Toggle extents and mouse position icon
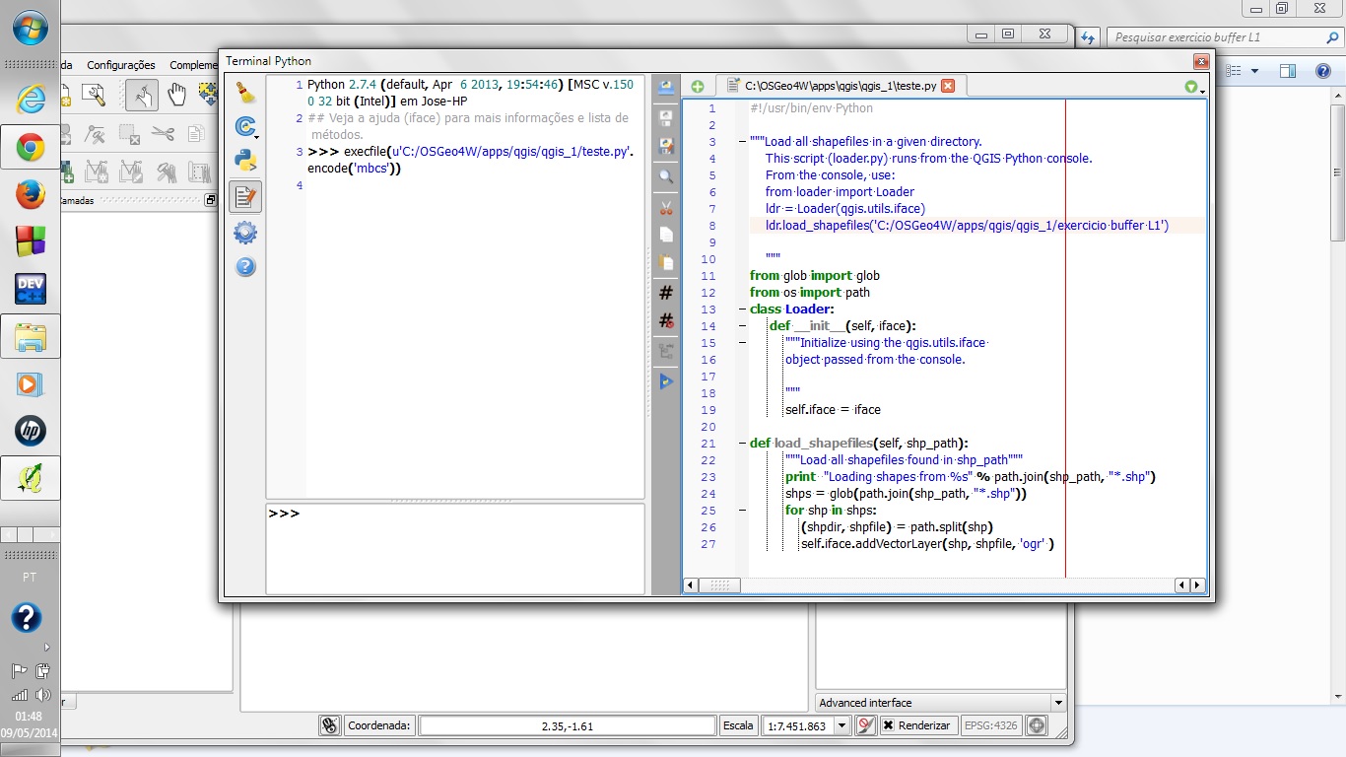 pyautogui.click(x=330, y=725)
